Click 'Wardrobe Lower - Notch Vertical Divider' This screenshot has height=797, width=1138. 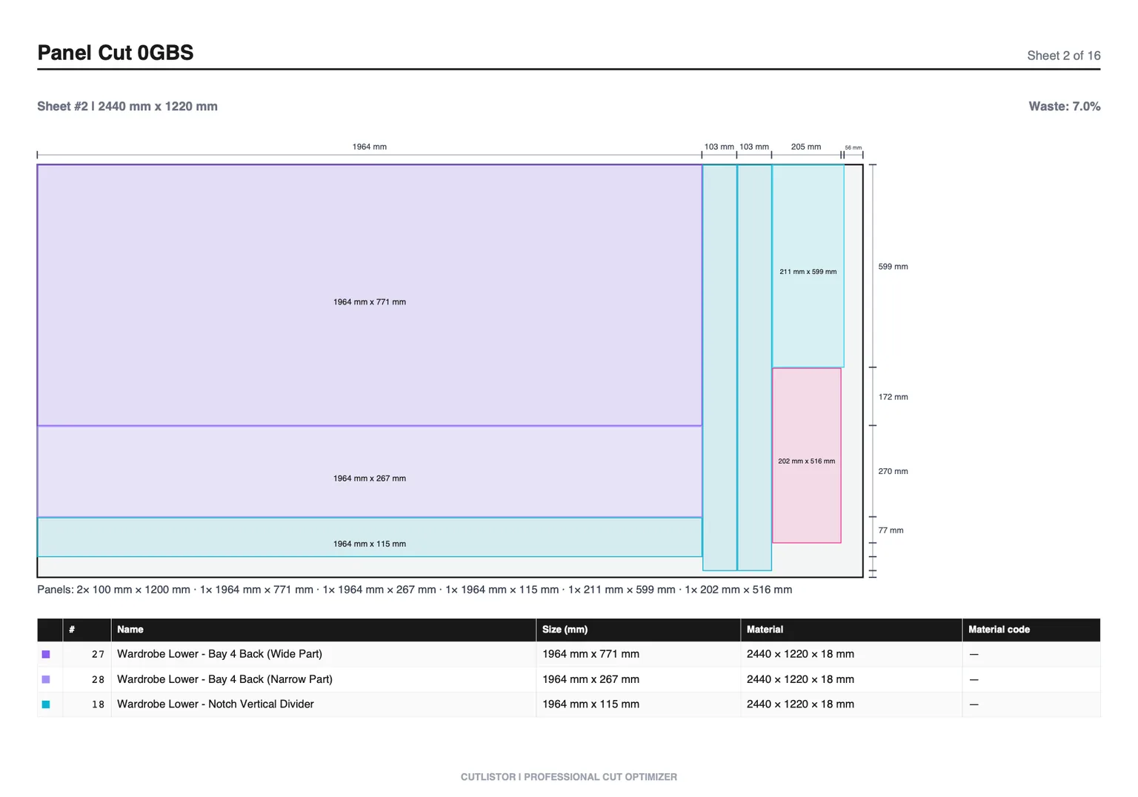[x=216, y=704]
